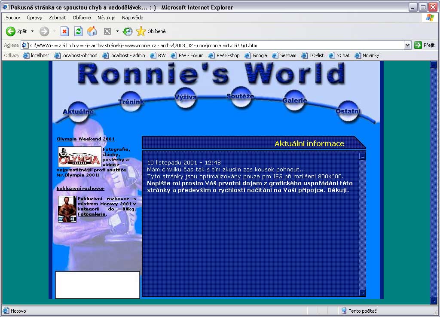Click the green refresh page icon
Image resolution: width=440 pixels, height=317 pixels.
click(78, 31)
